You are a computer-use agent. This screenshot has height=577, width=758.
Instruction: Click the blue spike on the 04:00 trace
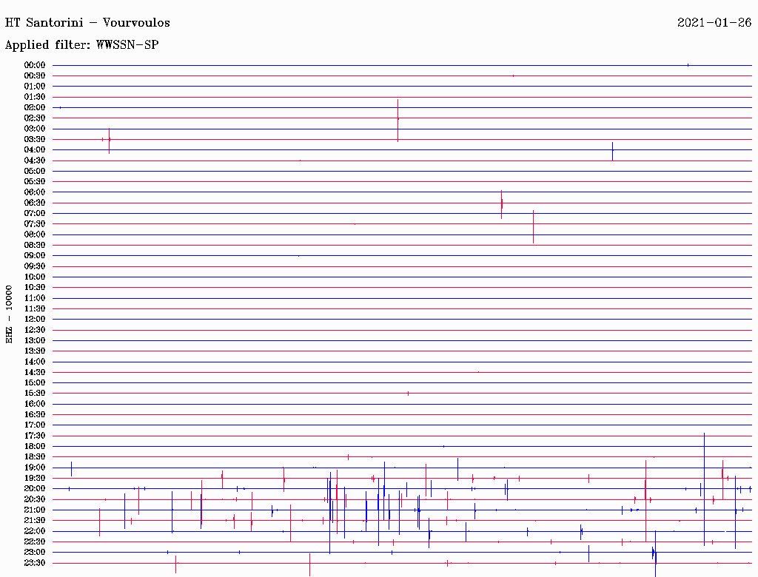click(x=612, y=151)
